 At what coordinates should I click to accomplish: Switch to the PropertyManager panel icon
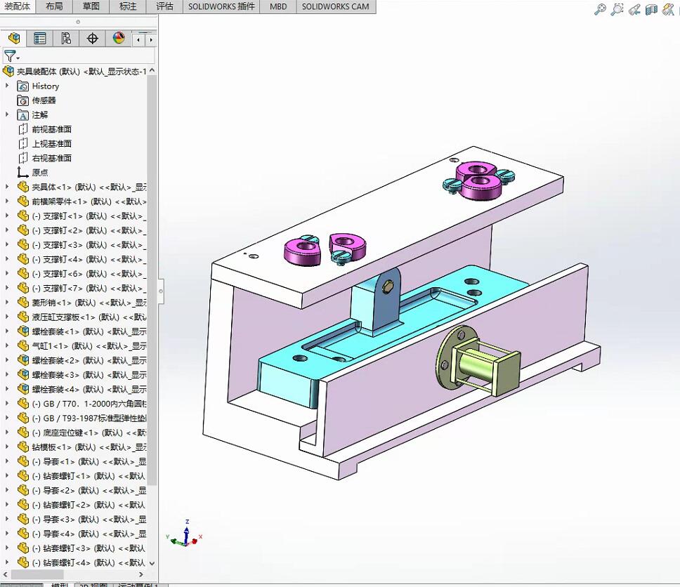[40, 38]
